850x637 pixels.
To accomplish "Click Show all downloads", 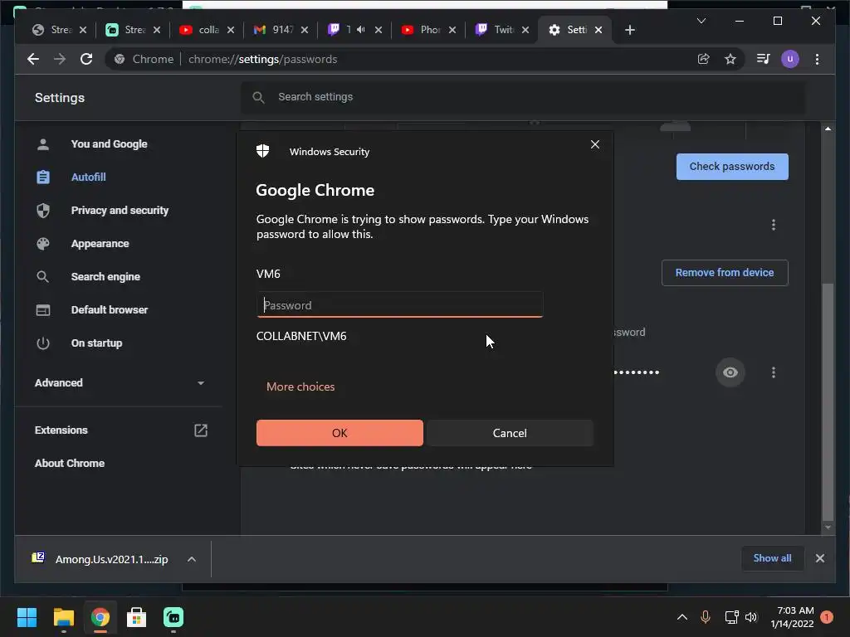I will pos(772,558).
